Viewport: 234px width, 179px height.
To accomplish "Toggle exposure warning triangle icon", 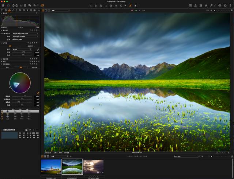I will 195,5.
